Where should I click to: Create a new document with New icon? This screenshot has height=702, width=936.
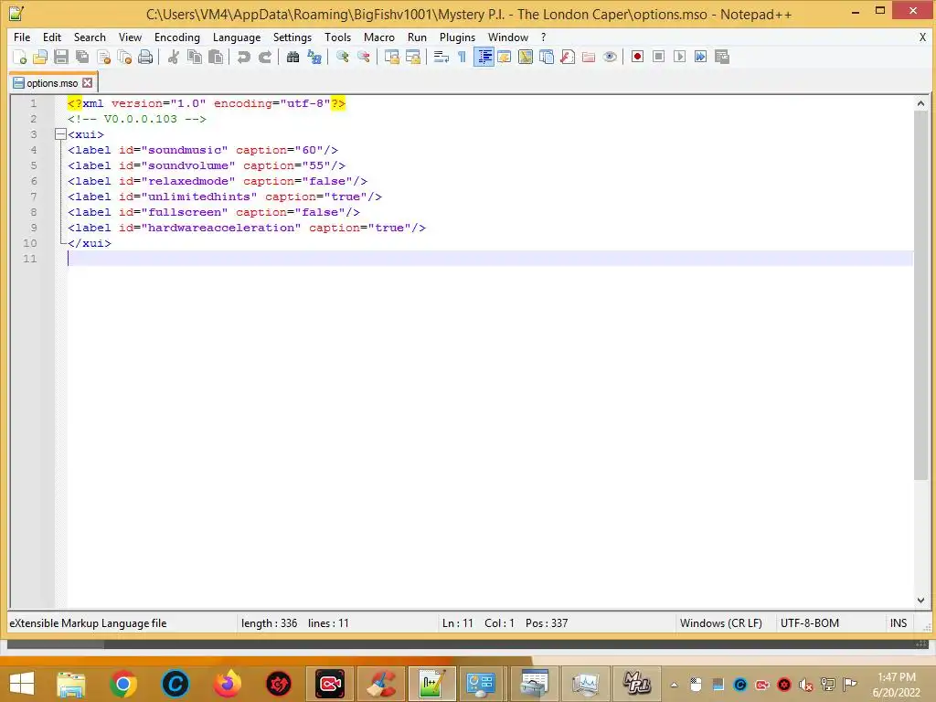pyautogui.click(x=19, y=57)
